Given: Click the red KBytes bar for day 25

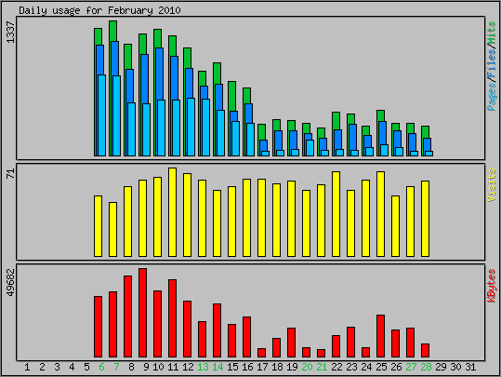Looking at the screenshot, I should tap(380, 336).
